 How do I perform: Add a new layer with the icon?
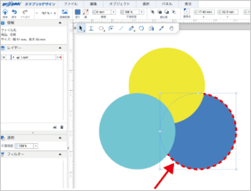click(x=55, y=127)
